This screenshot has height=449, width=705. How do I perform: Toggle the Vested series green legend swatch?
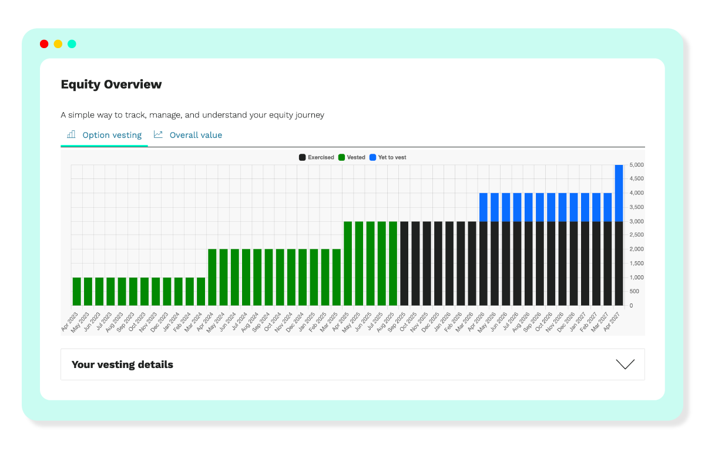click(341, 157)
